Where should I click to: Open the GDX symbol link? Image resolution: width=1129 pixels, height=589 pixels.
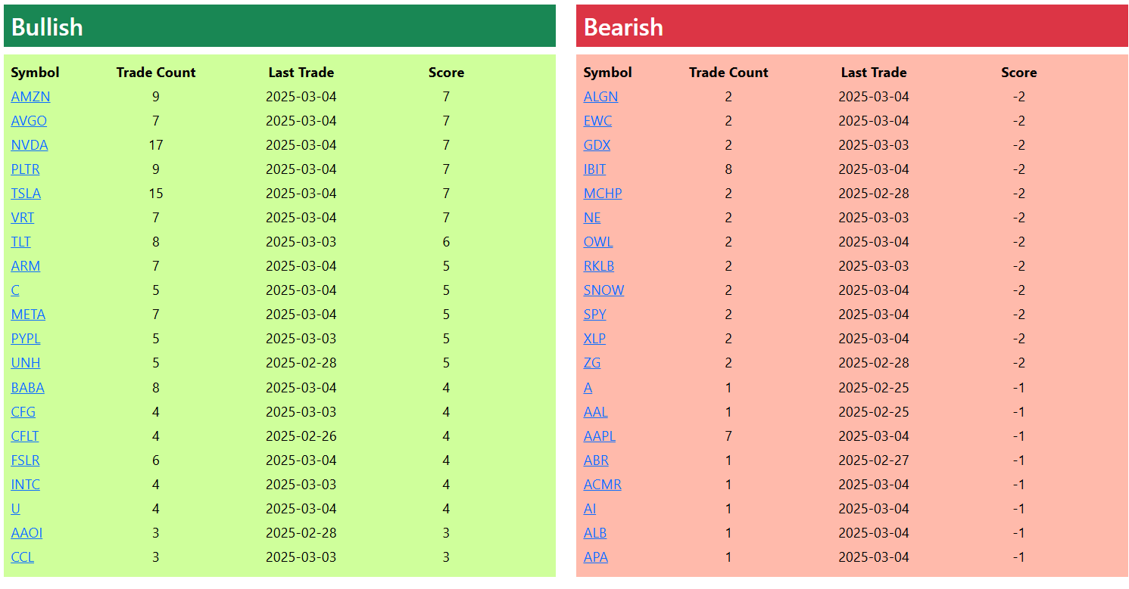597,145
